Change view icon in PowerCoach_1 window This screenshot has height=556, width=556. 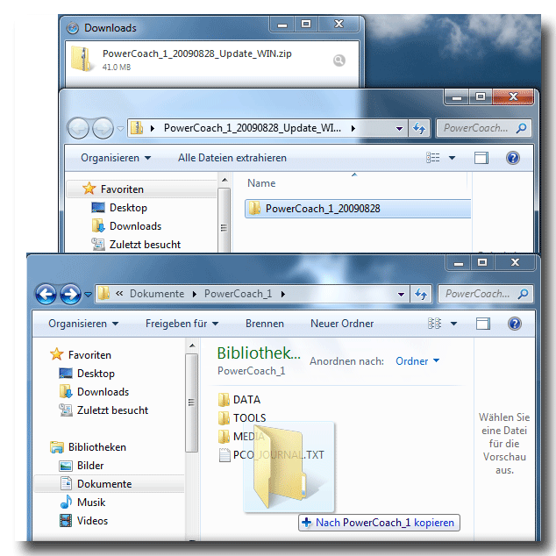click(x=434, y=324)
